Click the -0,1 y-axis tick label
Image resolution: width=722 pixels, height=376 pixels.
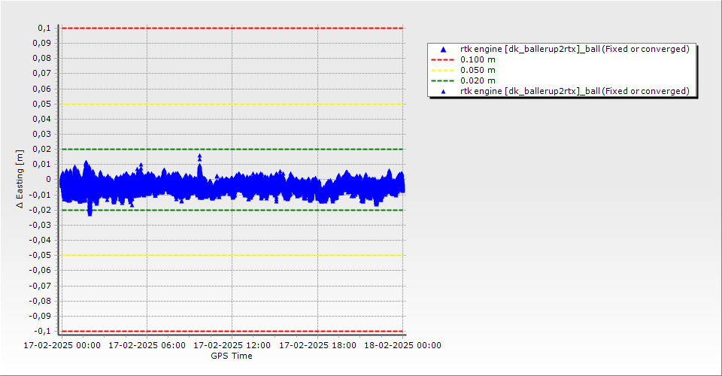pos(43,331)
